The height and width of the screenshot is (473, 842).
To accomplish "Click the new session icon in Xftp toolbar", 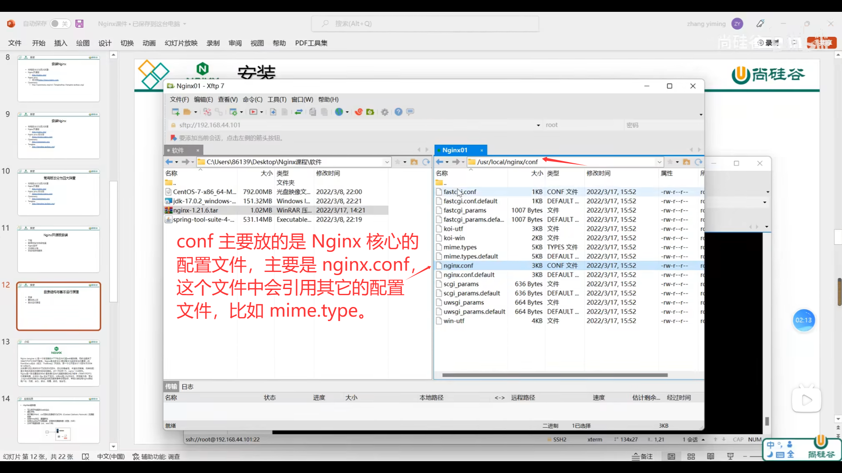I will click(x=175, y=112).
